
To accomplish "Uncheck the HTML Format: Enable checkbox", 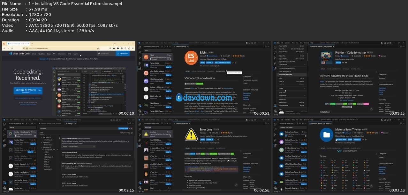I will (x=63, y=176).
